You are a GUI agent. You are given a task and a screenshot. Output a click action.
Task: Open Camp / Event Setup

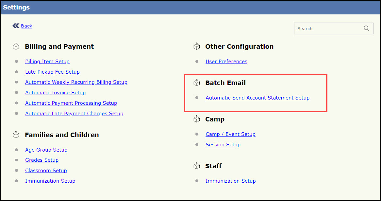(x=230, y=134)
